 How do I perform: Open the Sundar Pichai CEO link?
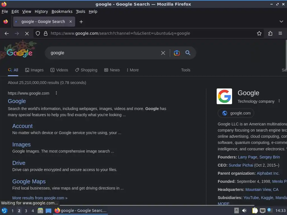(241, 165)
